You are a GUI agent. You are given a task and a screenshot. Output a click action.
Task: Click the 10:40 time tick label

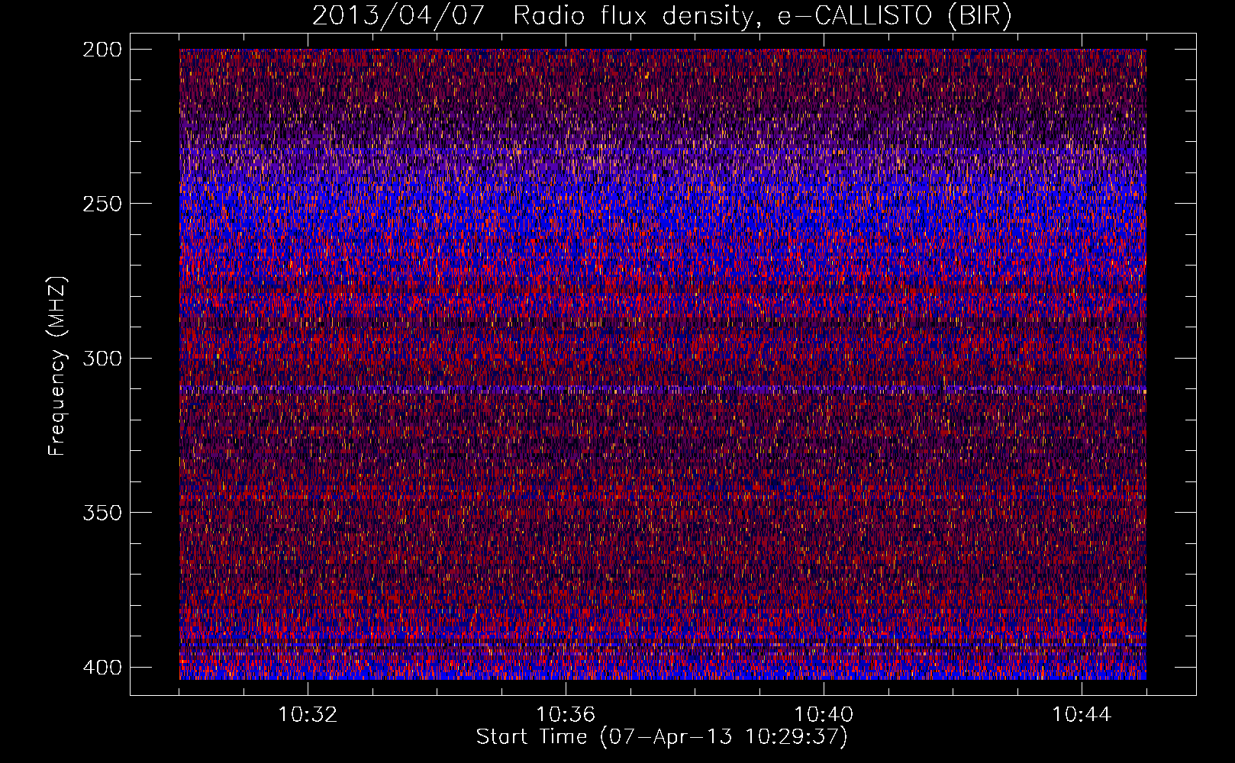click(824, 715)
